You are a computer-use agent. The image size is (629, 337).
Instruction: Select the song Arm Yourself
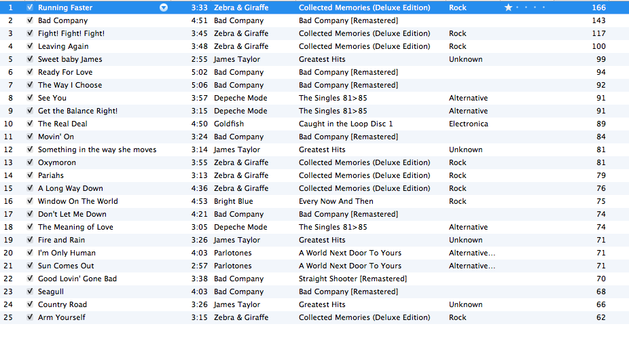pyautogui.click(x=62, y=317)
